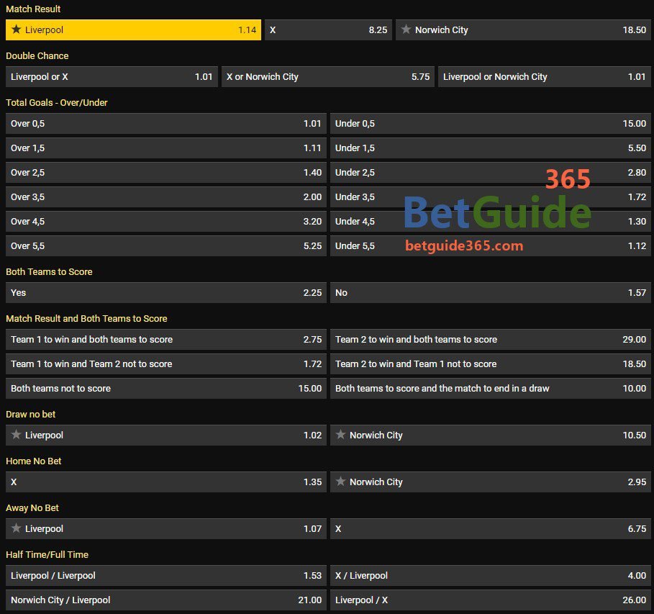Click star icon beside Norwich City in Draw no bet
654x614 pixels.
341,435
